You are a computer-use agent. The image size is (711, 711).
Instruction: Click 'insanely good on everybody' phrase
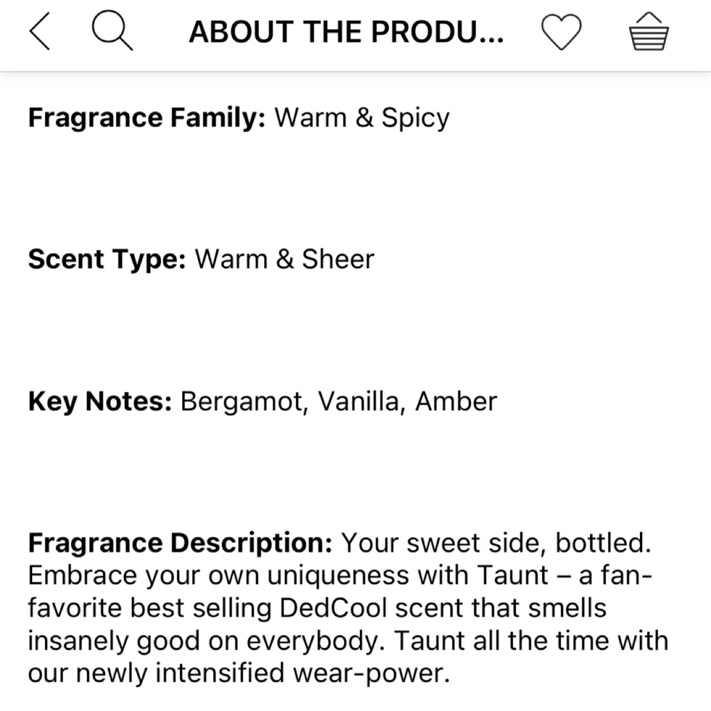pyautogui.click(x=203, y=641)
